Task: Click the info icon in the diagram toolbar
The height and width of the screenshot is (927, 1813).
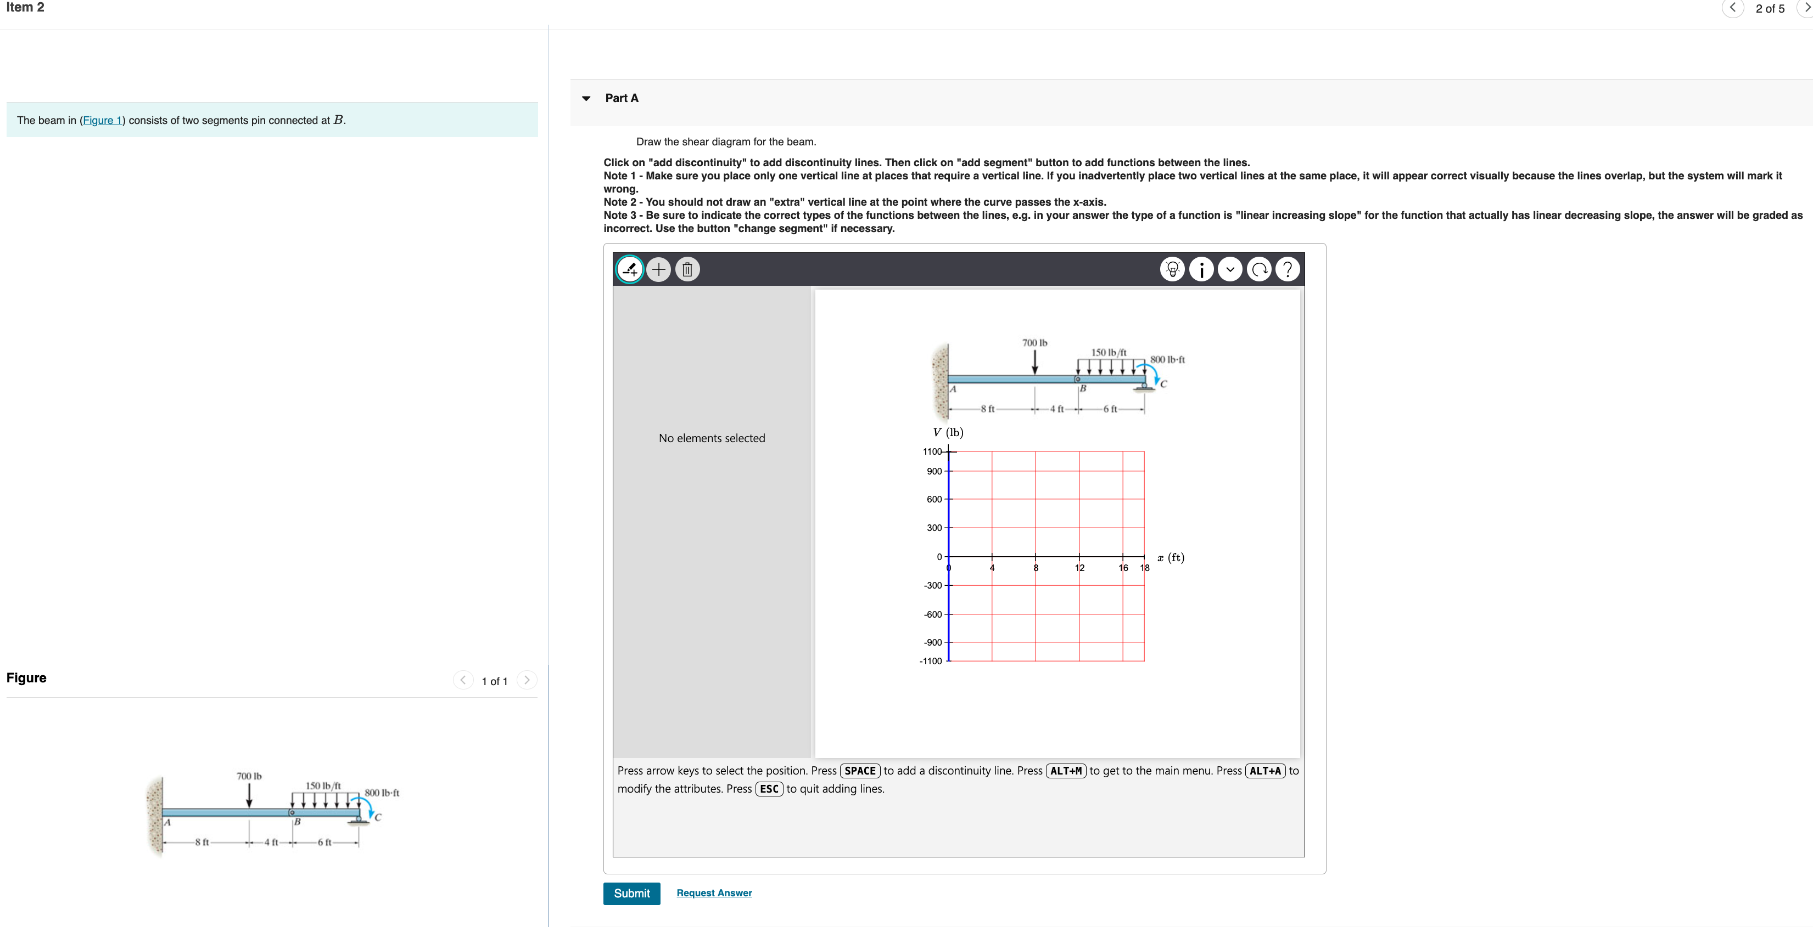Action: (x=1201, y=269)
